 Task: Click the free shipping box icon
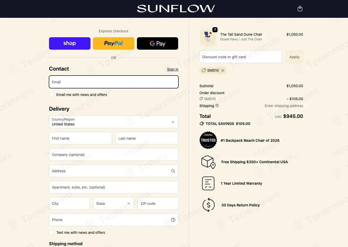coord(208,162)
